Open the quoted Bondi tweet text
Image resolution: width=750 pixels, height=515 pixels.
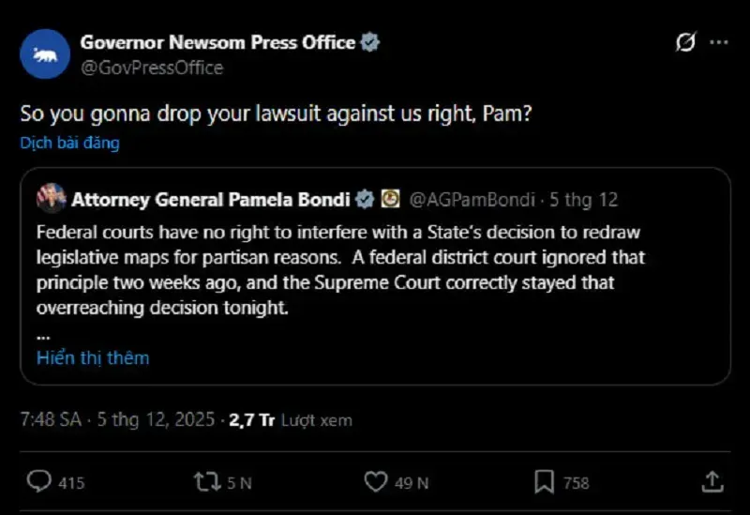[337, 269]
